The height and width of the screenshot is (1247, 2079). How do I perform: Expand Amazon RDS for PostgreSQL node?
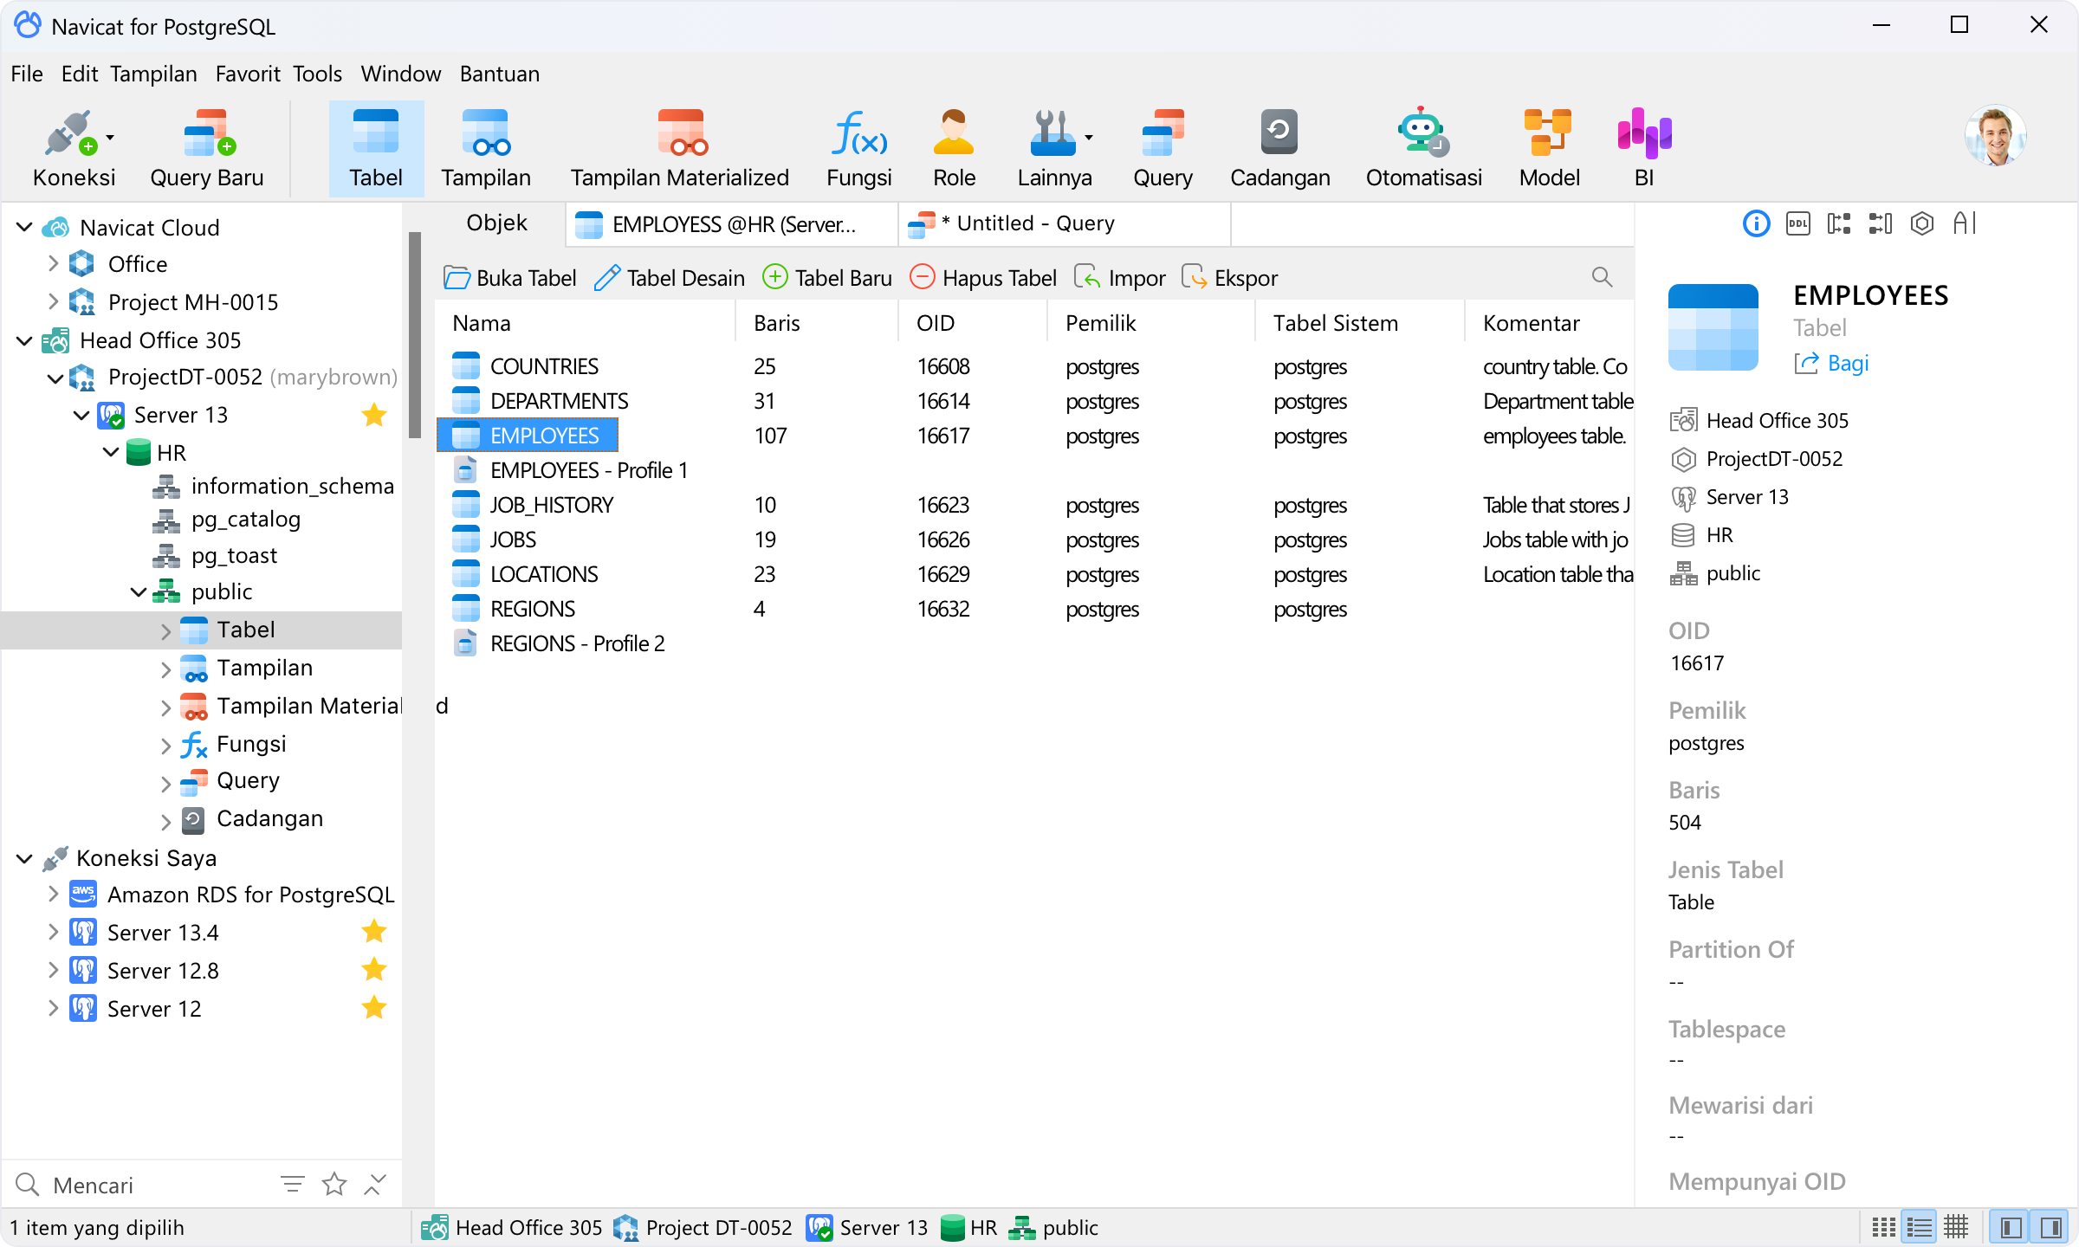[54, 895]
